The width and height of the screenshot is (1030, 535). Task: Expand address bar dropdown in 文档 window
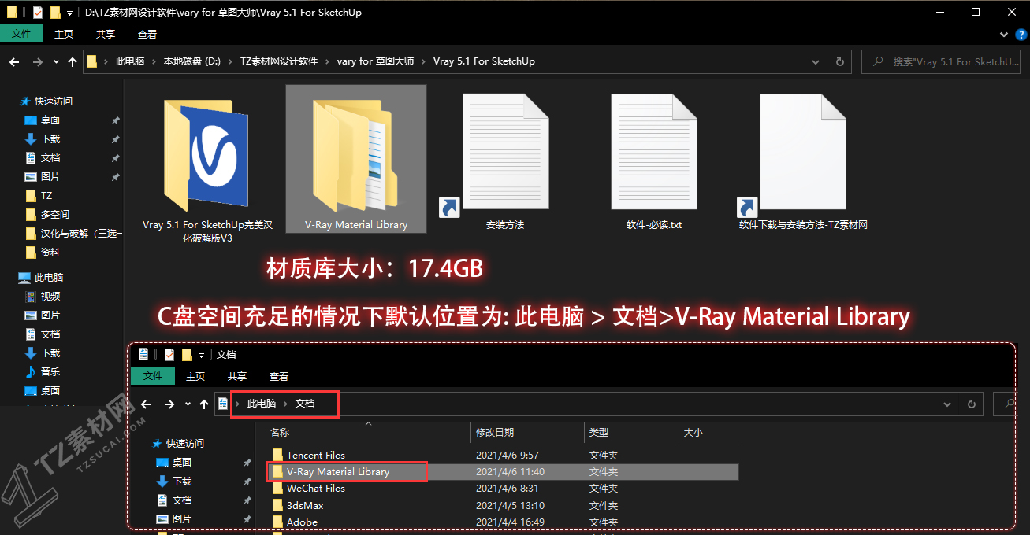(x=947, y=404)
